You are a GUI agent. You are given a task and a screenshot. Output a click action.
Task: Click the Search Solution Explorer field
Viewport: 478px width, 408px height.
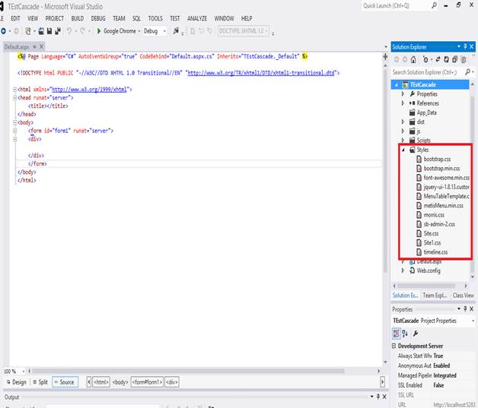426,72
